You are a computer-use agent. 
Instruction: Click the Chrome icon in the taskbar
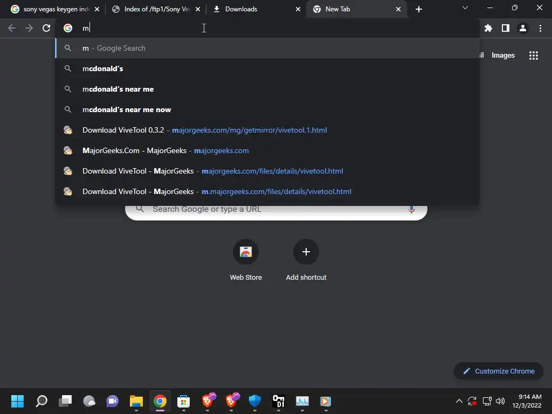tap(160, 401)
